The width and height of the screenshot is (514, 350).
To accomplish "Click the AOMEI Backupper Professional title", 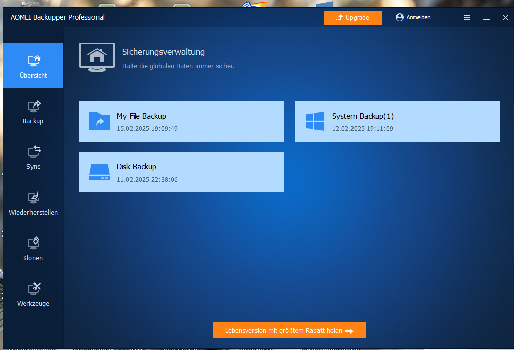I will pyautogui.click(x=57, y=17).
